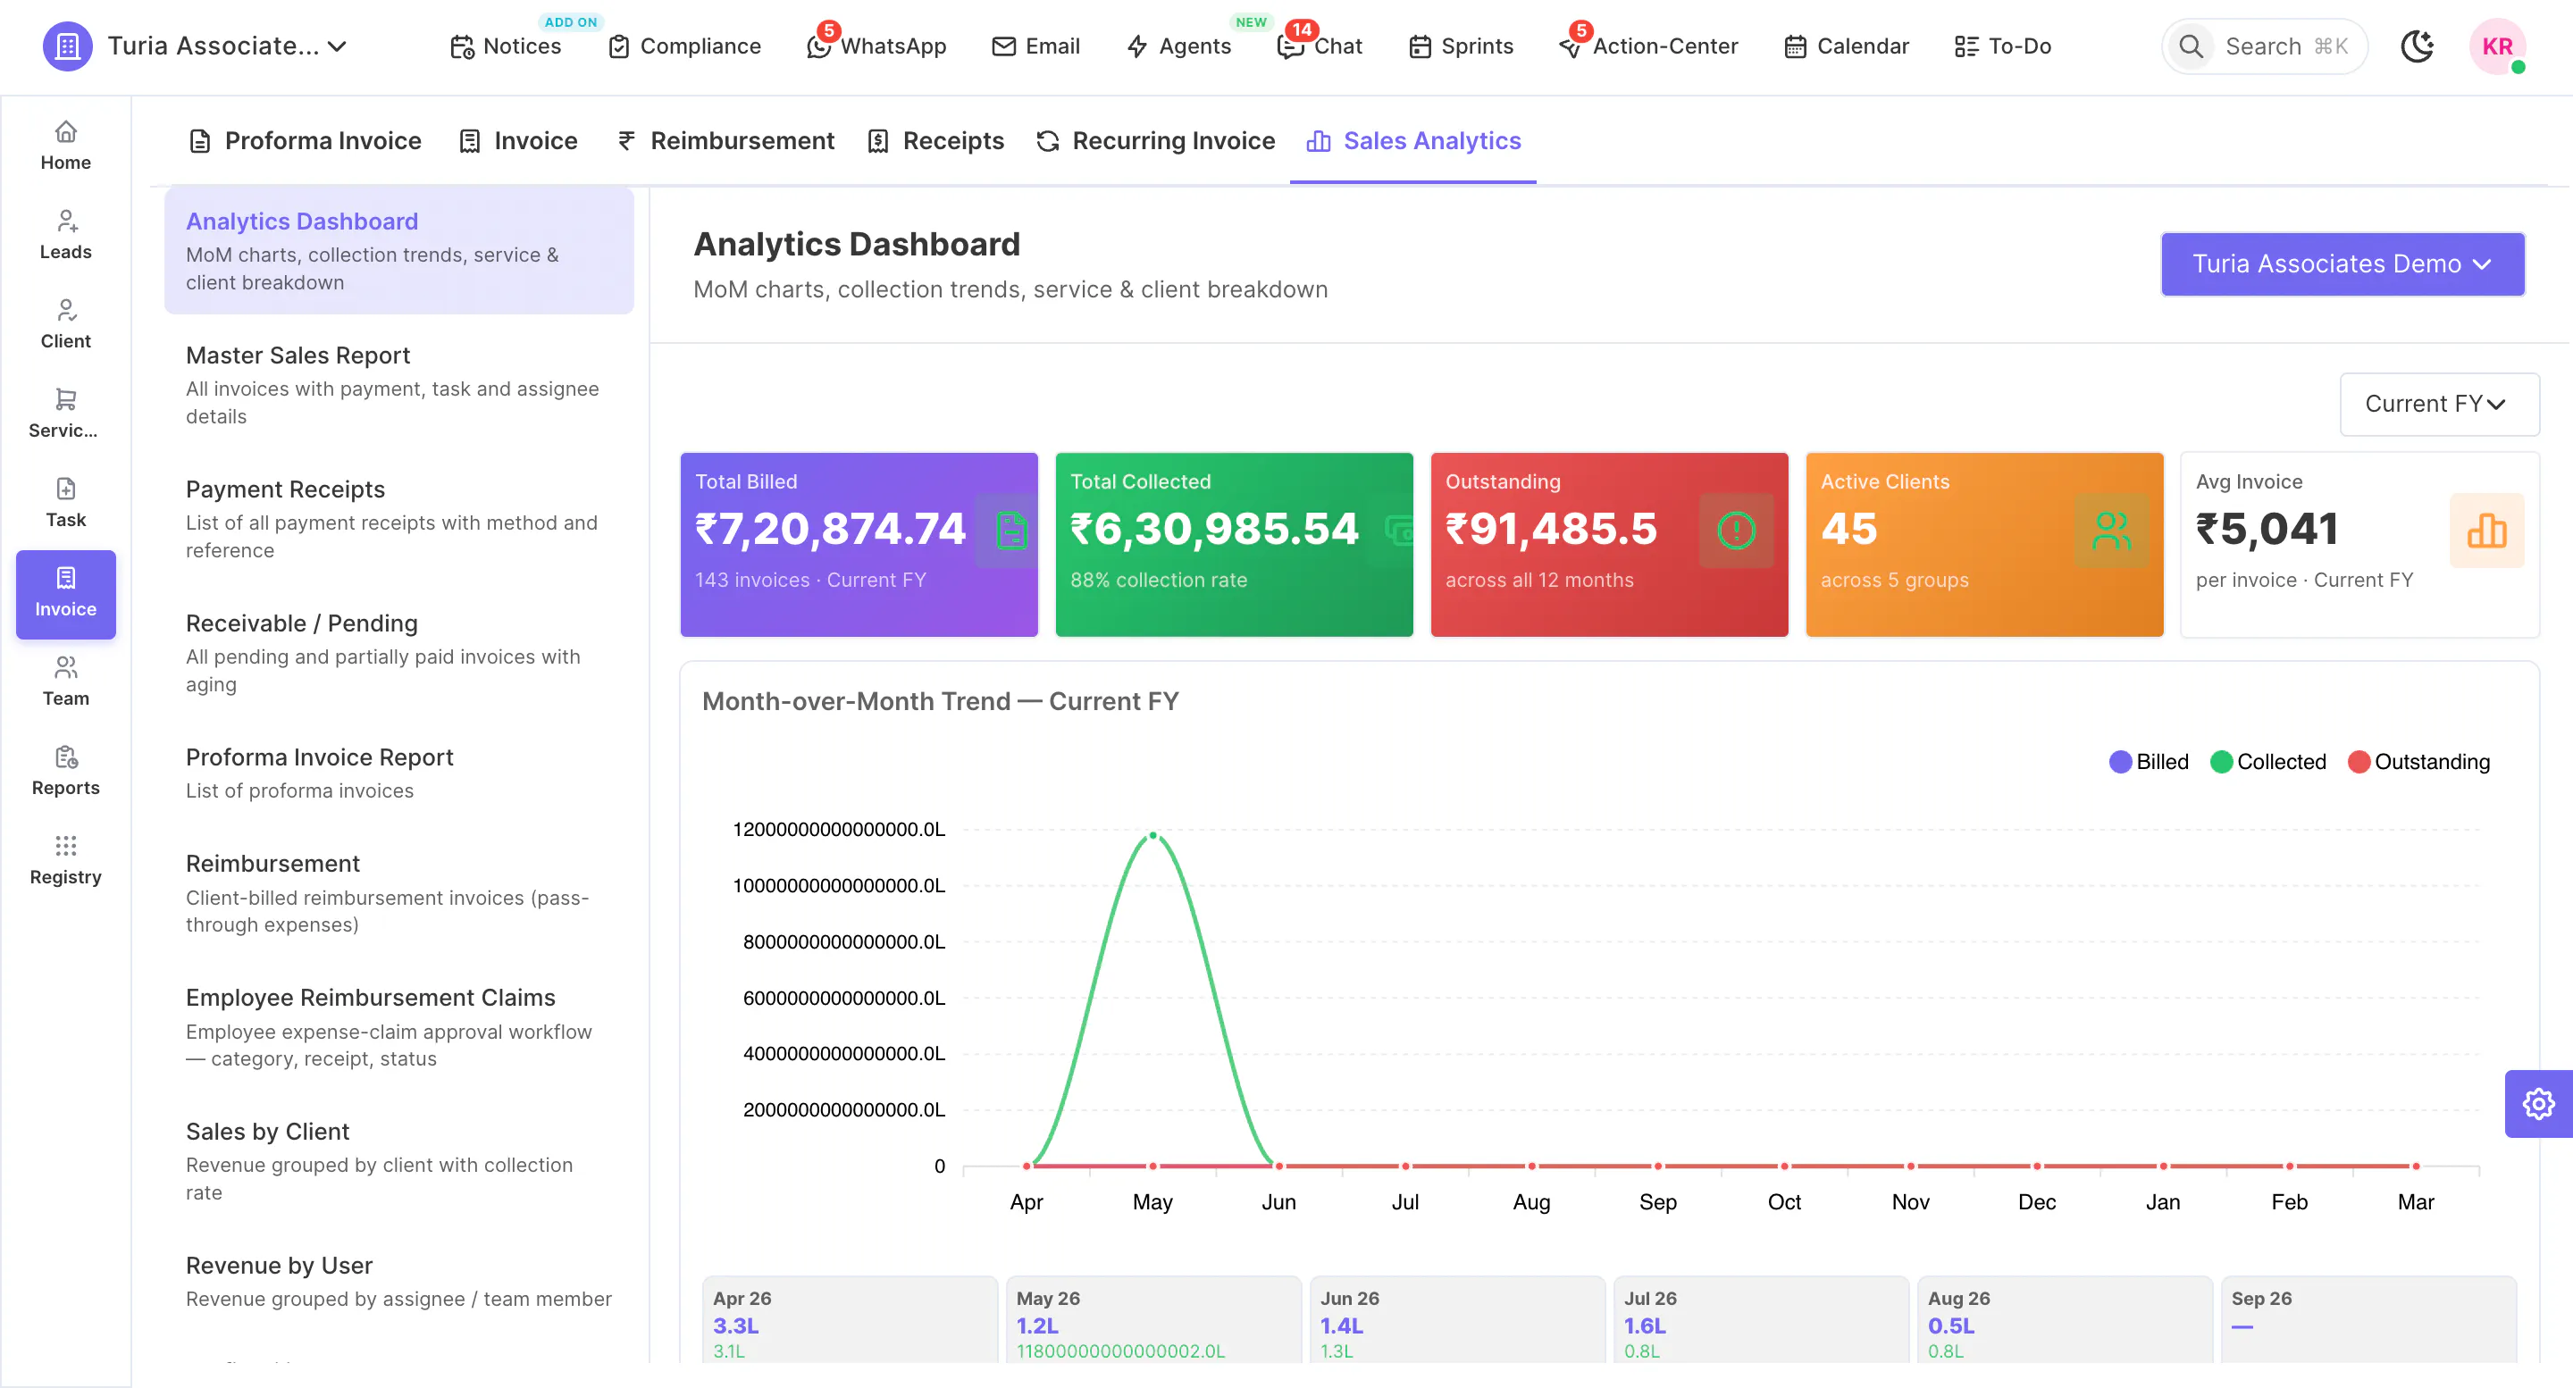Open the Revenue by User report
Screen dimensions: 2573x1388
point(398,1281)
